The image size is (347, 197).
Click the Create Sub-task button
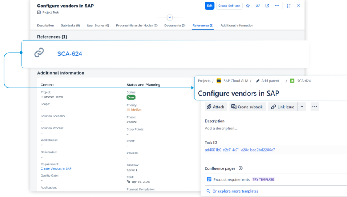229,6
